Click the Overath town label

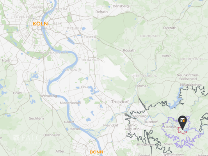pyautogui.click(x=170, y=28)
